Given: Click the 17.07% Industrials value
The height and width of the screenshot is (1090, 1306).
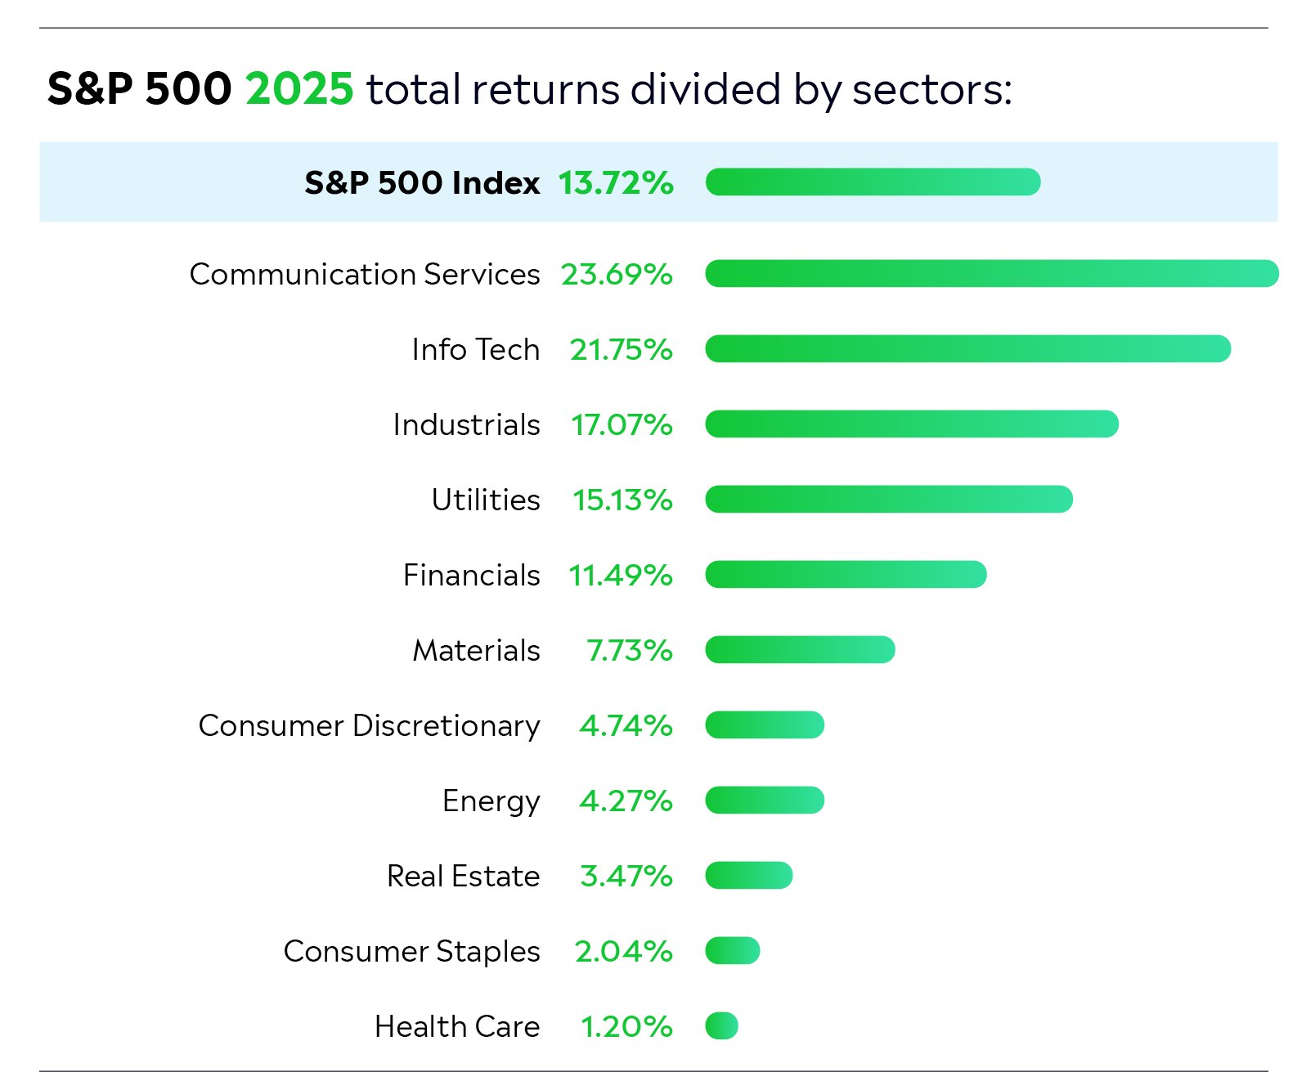Looking at the screenshot, I should pyautogui.click(x=622, y=424).
